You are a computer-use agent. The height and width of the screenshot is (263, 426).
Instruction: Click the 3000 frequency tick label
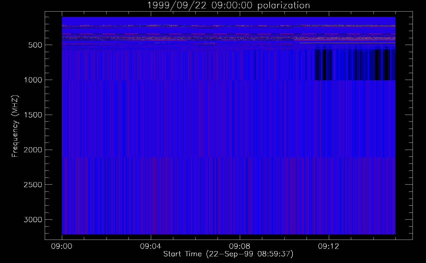(x=33, y=220)
